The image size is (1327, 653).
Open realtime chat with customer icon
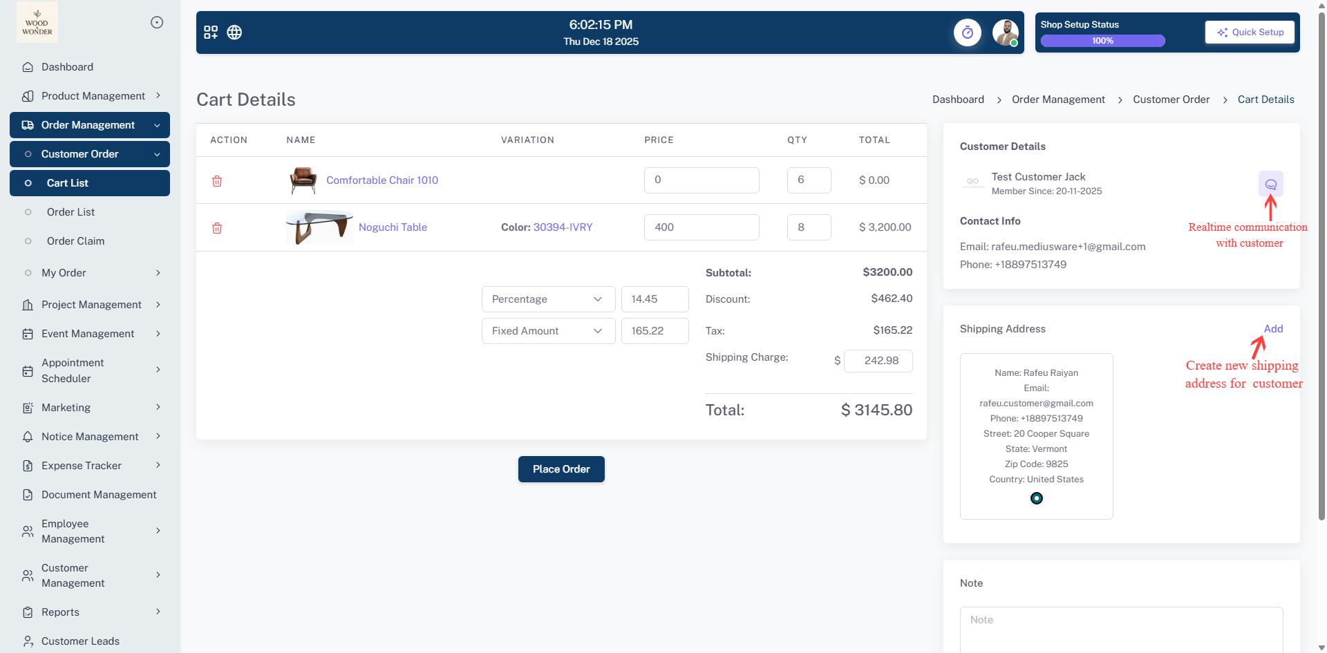coord(1270,184)
